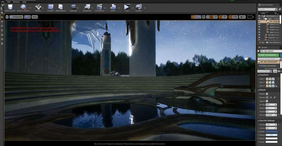Open Source Control from the toolbar
This screenshot has width=282, height=146.
[23, 7]
